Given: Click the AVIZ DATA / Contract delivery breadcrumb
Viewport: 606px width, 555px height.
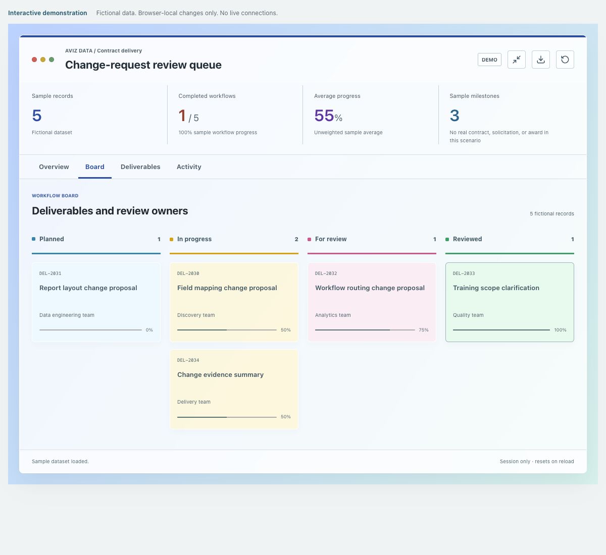Looking at the screenshot, I should point(104,50).
